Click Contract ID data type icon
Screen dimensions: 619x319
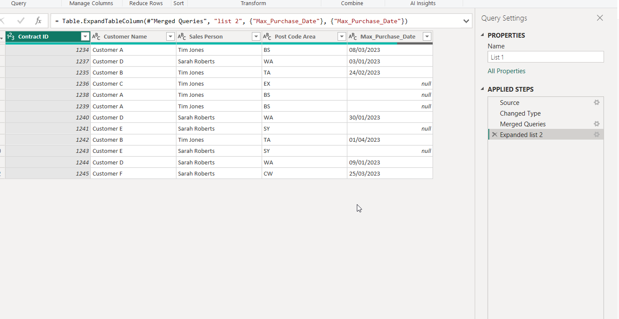point(11,37)
